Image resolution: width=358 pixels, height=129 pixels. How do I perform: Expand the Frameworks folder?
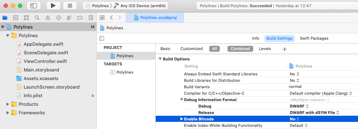pyautogui.click(x=8, y=113)
